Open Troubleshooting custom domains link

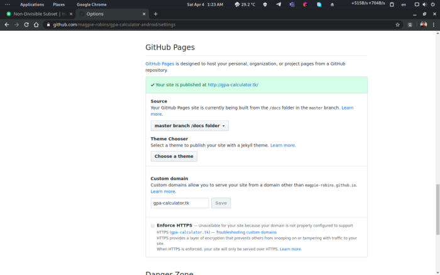(x=246, y=232)
